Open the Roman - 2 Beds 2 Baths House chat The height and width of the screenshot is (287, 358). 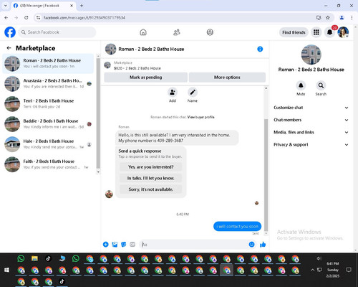[48, 63]
